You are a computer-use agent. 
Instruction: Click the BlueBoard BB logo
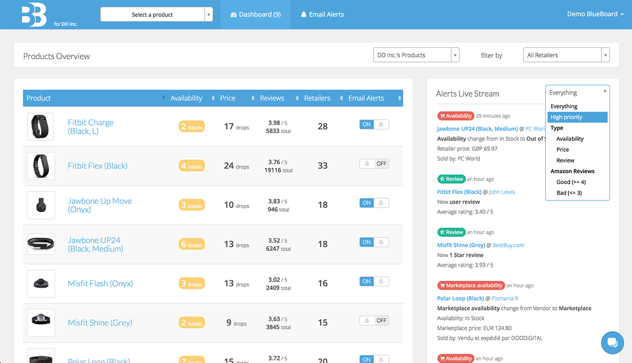(x=34, y=14)
